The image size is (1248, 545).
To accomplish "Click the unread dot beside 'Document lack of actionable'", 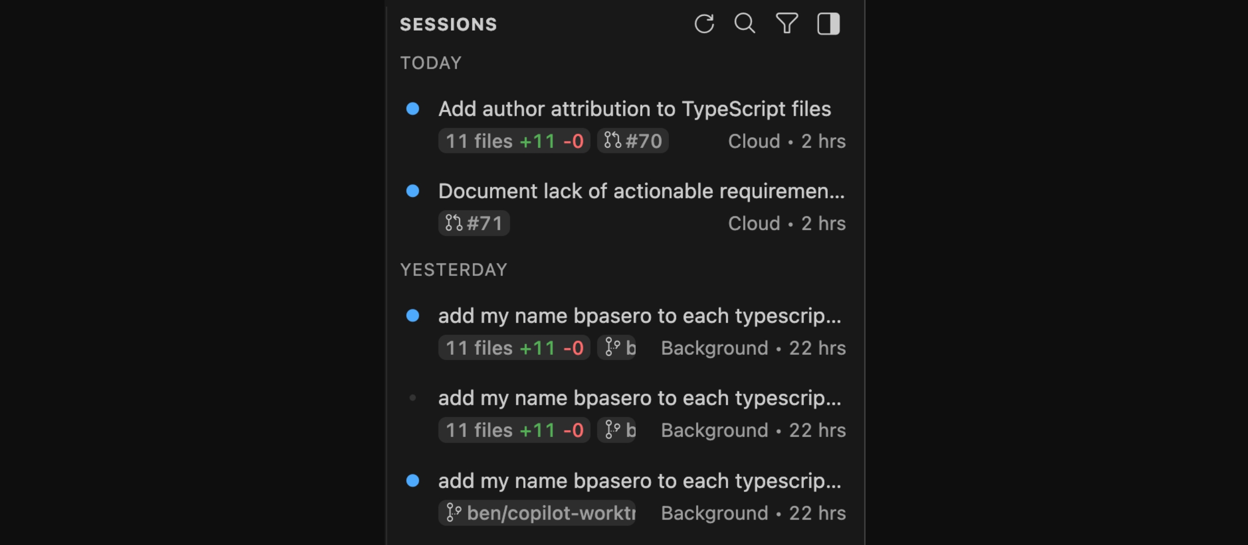I will [413, 191].
